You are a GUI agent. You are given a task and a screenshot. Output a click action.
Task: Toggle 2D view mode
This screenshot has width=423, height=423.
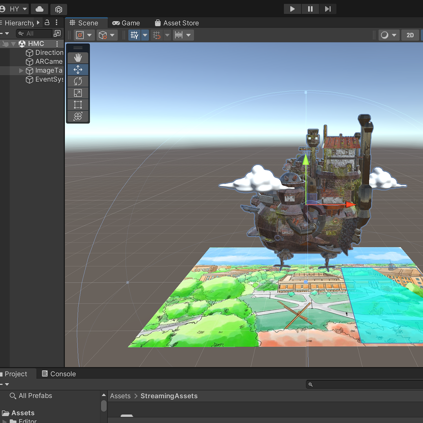(410, 35)
